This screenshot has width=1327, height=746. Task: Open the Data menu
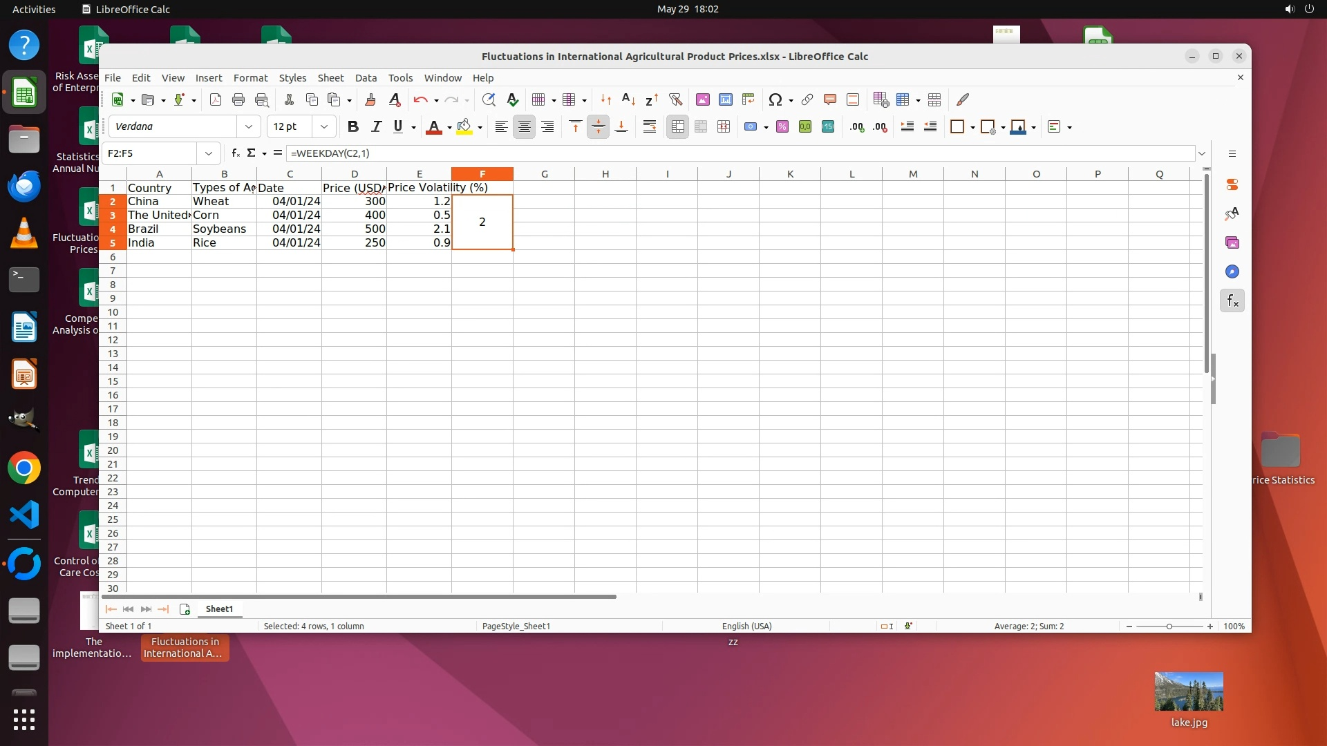[x=366, y=77]
